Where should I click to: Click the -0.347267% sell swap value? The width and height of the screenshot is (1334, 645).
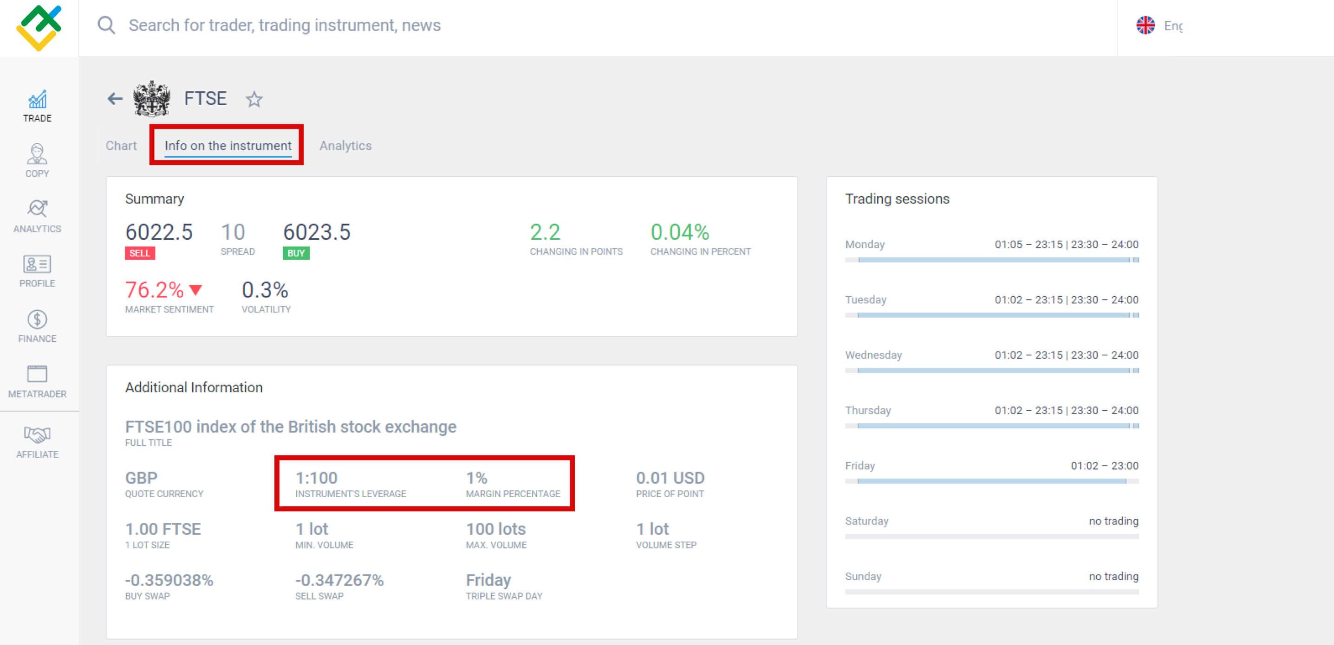coord(339,581)
